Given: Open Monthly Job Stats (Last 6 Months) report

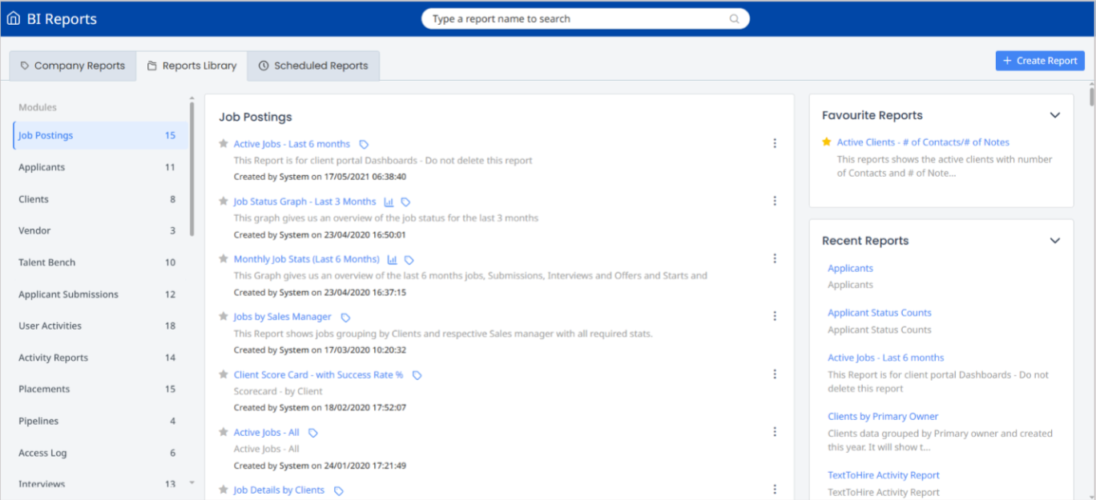Looking at the screenshot, I should pyautogui.click(x=307, y=259).
